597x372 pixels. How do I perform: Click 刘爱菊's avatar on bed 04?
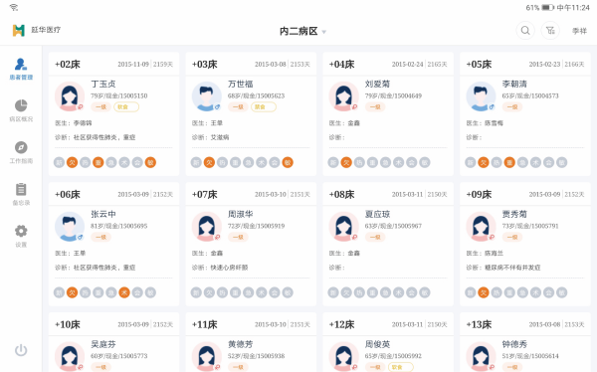pyautogui.click(x=343, y=96)
